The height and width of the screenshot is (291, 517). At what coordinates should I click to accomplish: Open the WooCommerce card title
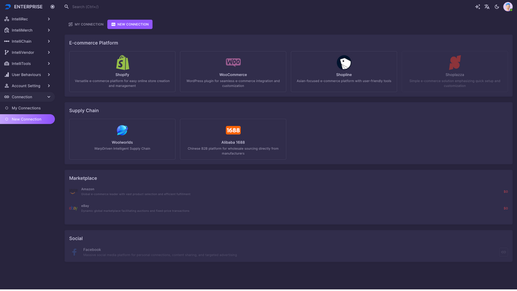[x=233, y=75]
